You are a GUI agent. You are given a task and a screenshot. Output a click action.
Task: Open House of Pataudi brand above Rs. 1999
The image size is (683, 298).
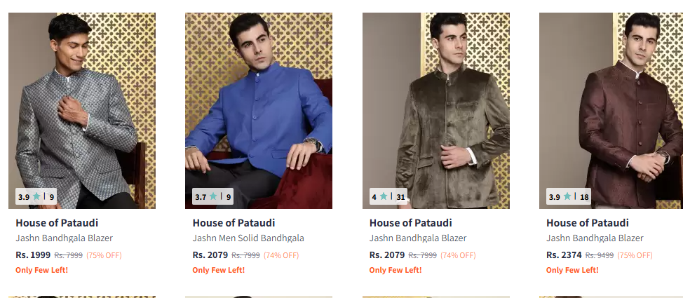(57, 223)
